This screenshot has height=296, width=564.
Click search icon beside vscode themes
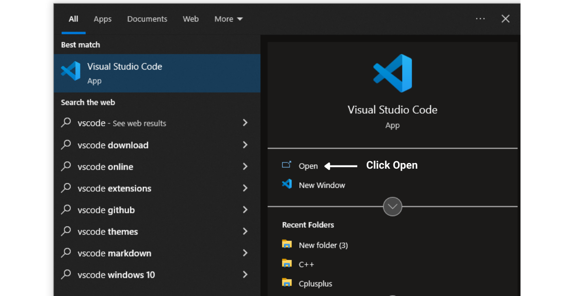(66, 231)
